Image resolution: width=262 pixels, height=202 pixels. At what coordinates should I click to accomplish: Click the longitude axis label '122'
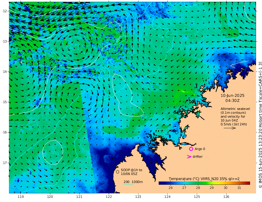tap(109, 197)
